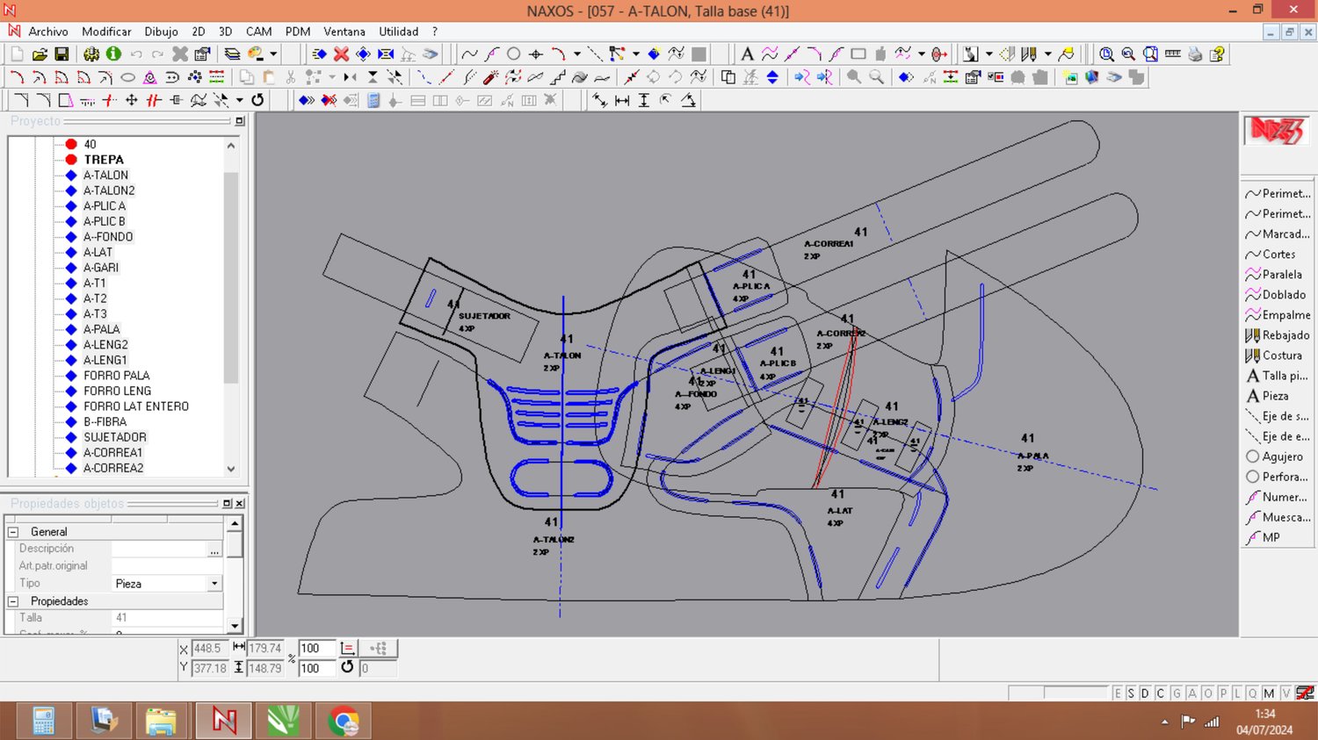The width and height of the screenshot is (1318, 740).
Task: Open the Descripción ellipsis button
Action: coord(214,550)
